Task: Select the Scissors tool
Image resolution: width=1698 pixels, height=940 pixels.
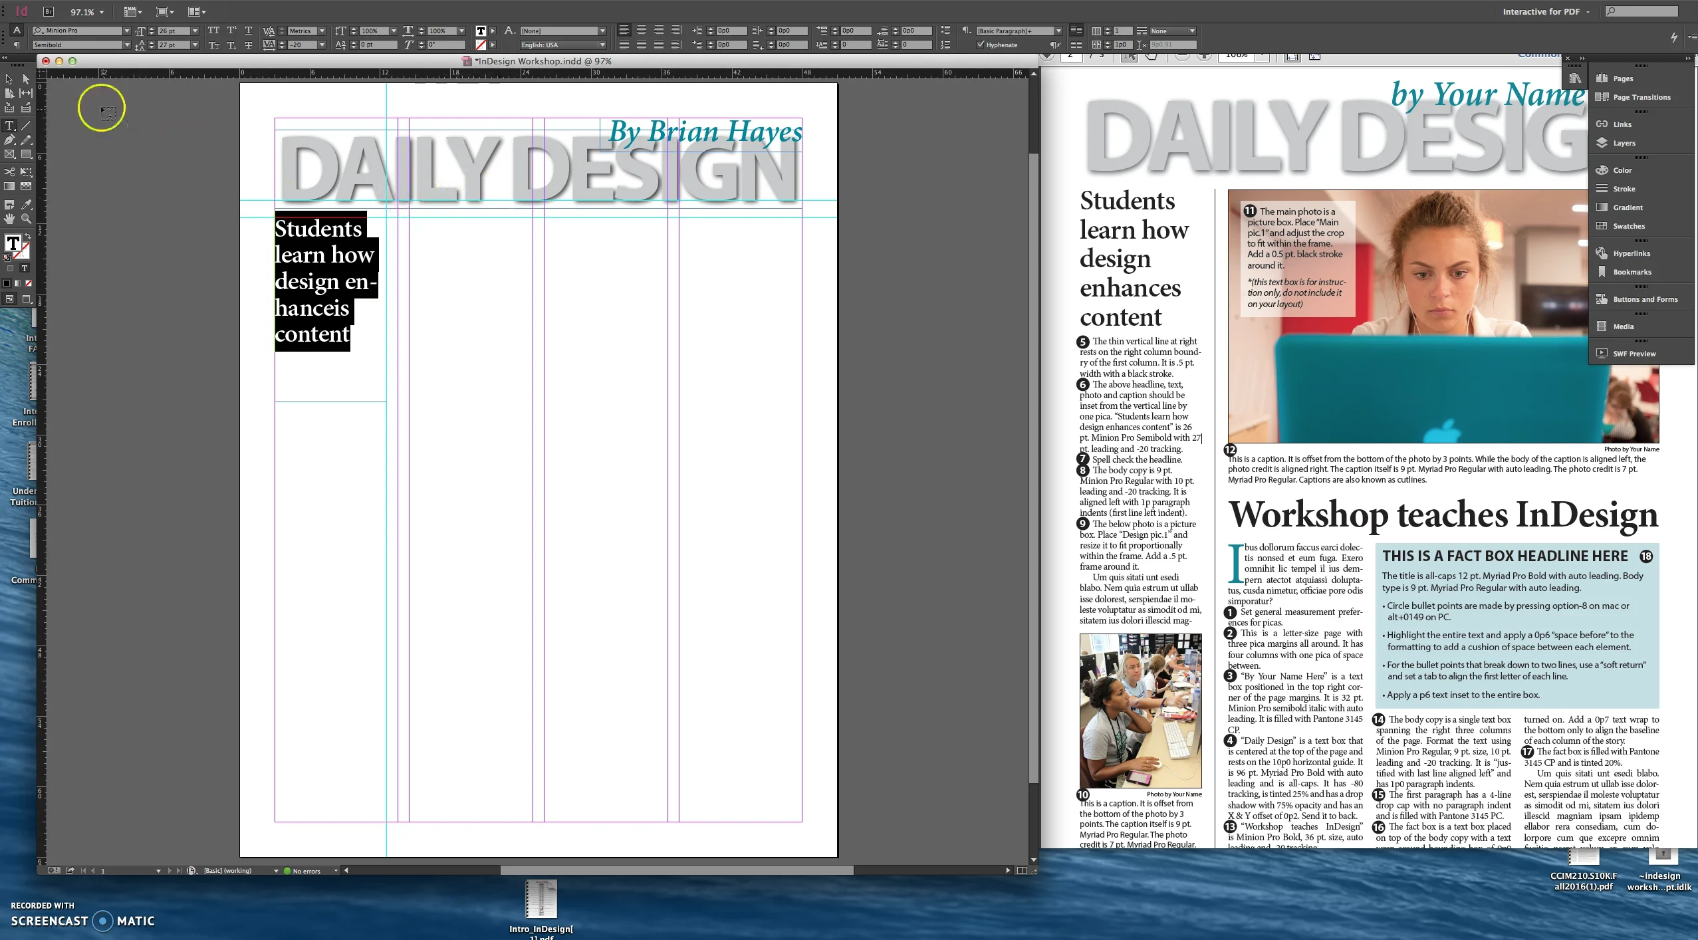Action: [9, 172]
